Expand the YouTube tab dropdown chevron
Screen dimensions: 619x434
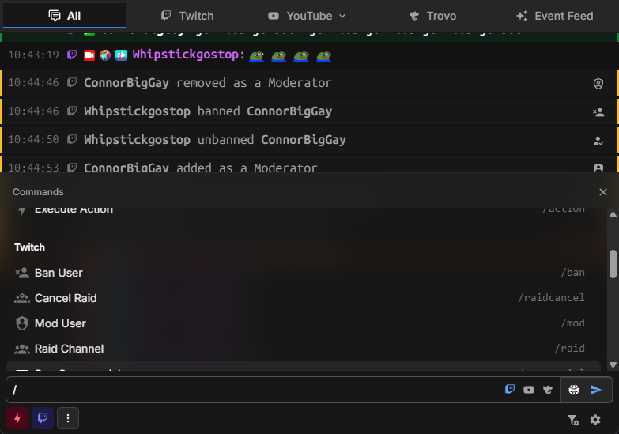point(342,16)
